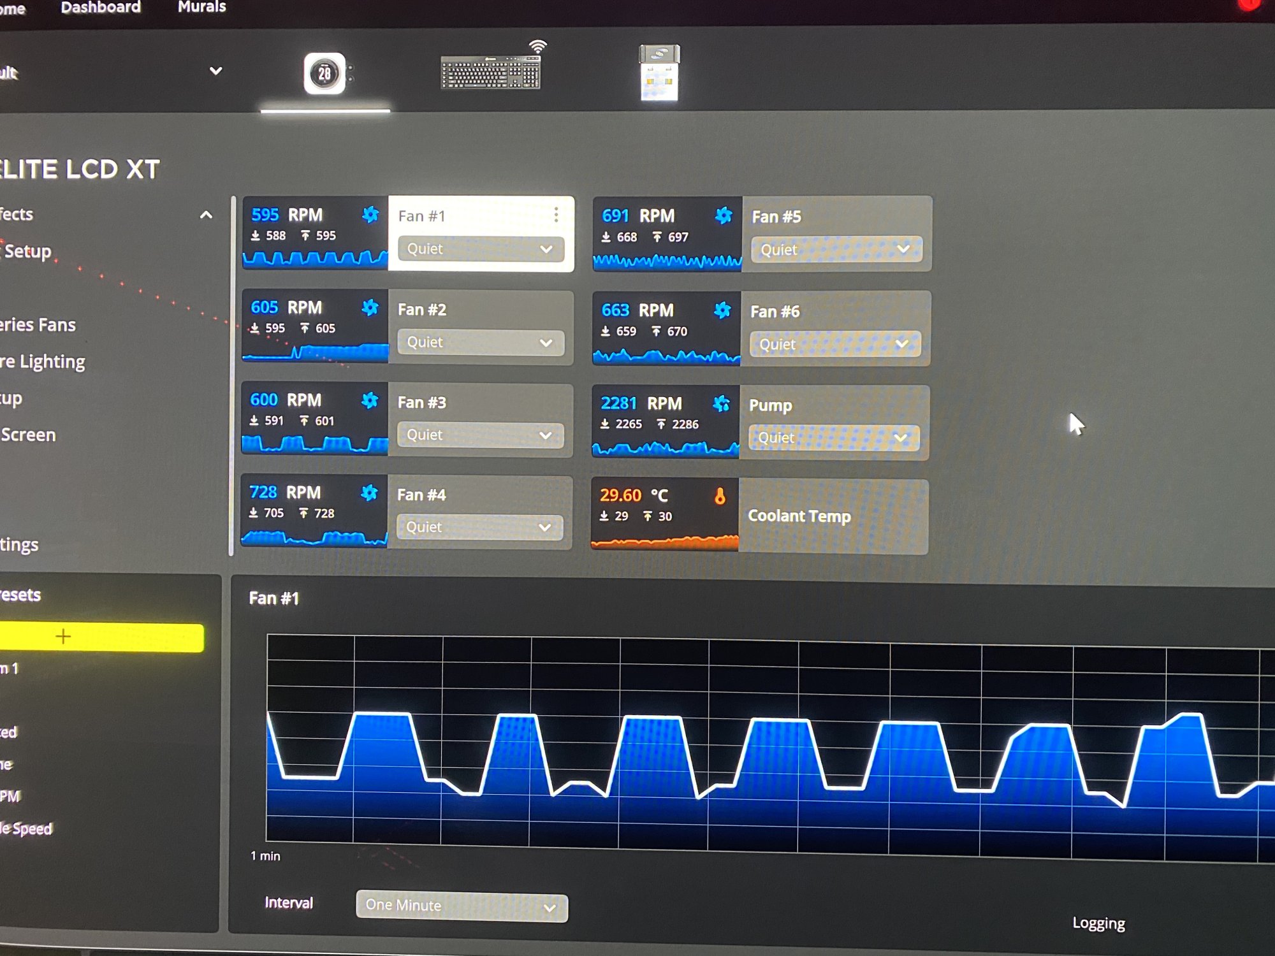Add a new preset with the + button
1275x956 pixels.
[x=62, y=635]
